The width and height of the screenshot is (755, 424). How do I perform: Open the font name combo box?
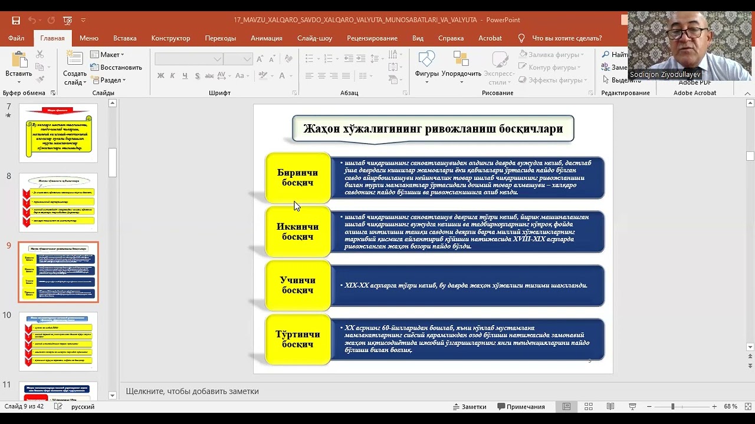(x=189, y=59)
